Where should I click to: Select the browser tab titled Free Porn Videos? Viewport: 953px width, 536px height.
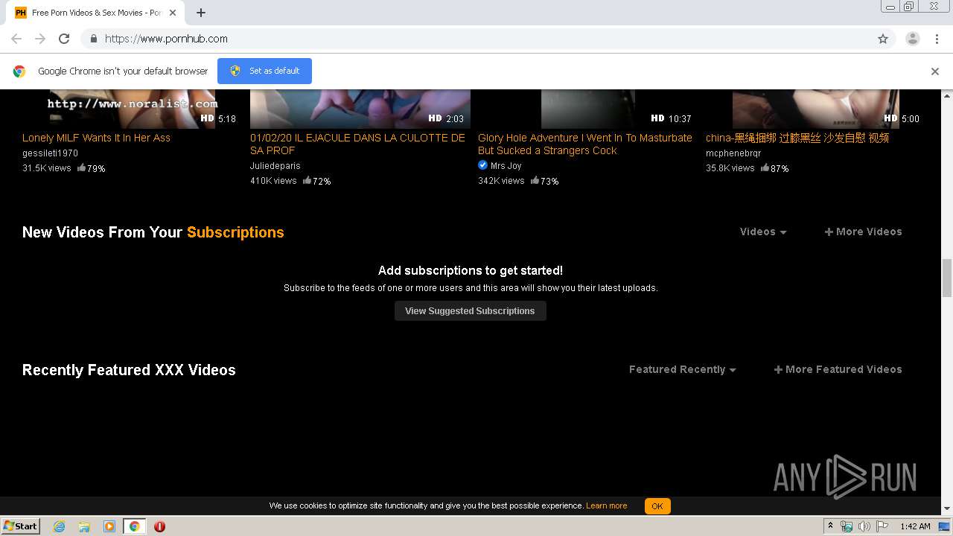(97, 13)
